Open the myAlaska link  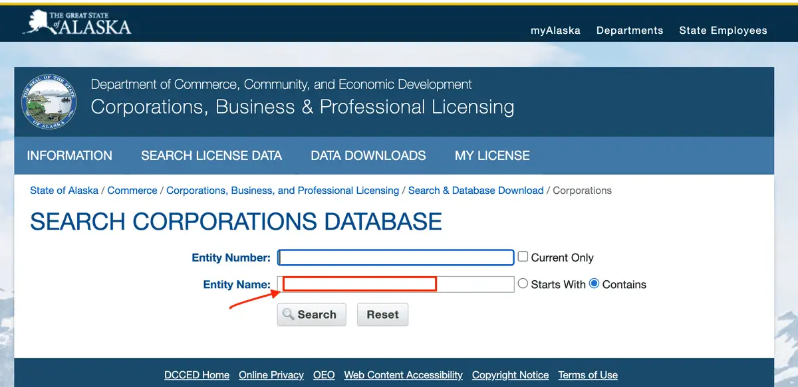click(555, 31)
